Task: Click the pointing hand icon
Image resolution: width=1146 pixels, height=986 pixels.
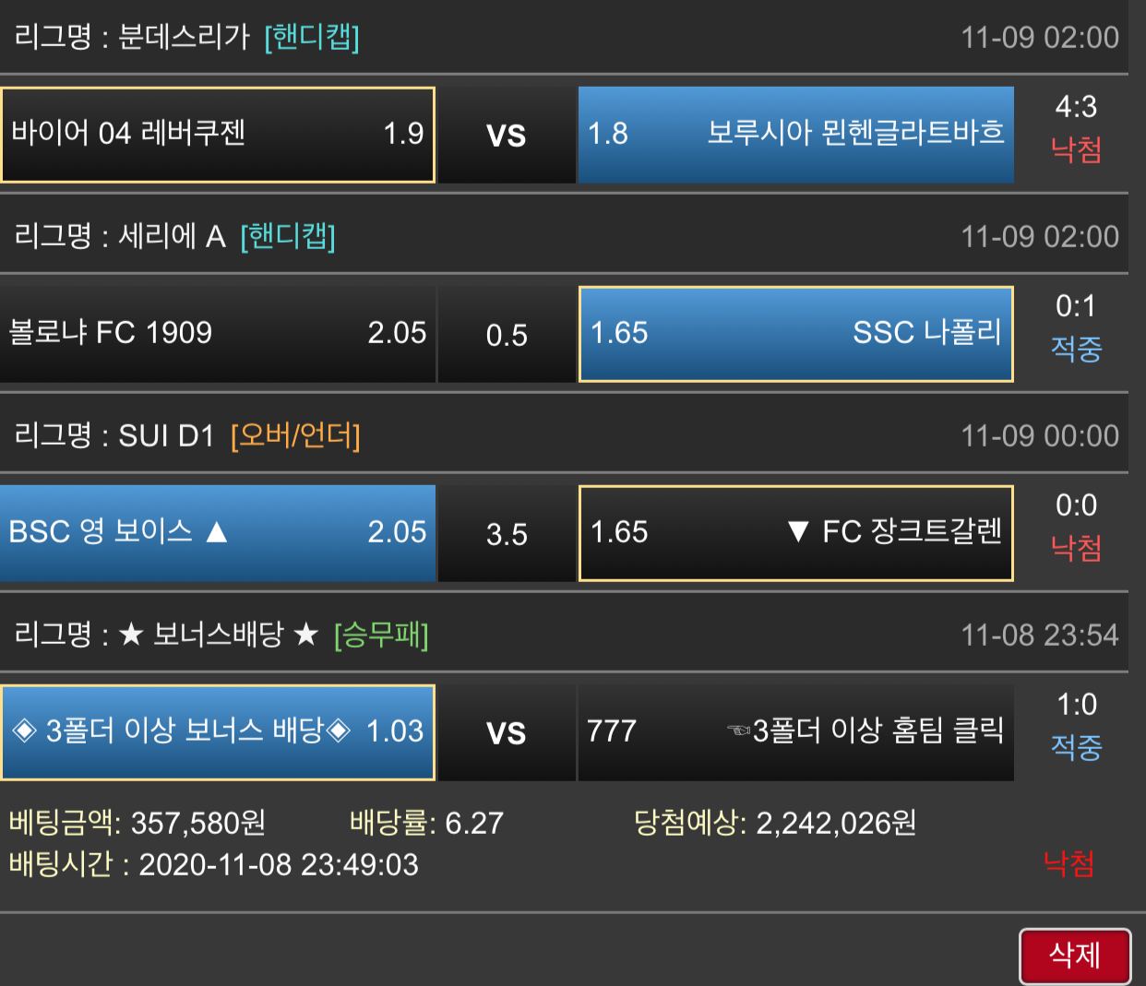Action: [x=739, y=732]
